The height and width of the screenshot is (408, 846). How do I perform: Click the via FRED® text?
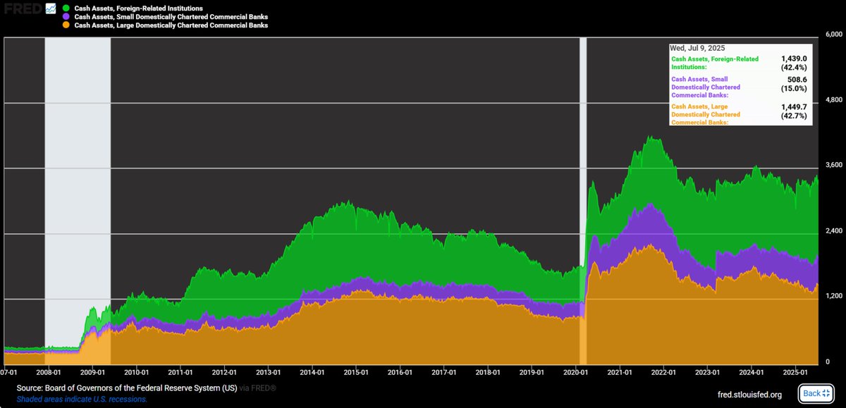click(x=257, y=388)
